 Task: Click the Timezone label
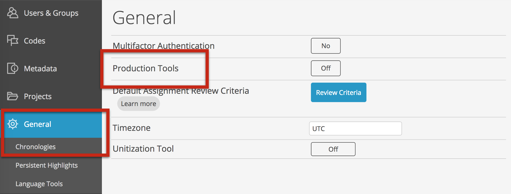131,128
